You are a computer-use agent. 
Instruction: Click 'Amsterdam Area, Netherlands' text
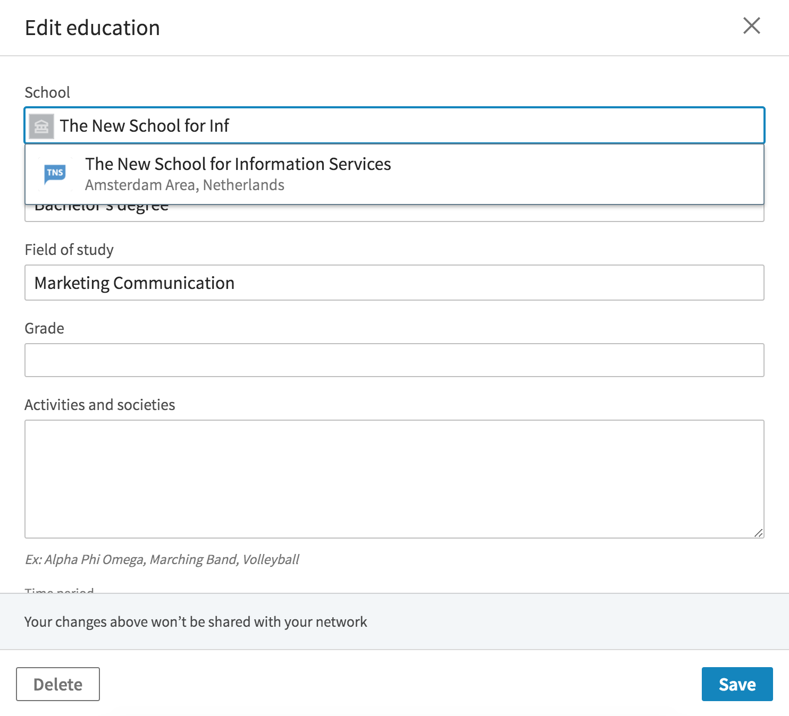184,185
